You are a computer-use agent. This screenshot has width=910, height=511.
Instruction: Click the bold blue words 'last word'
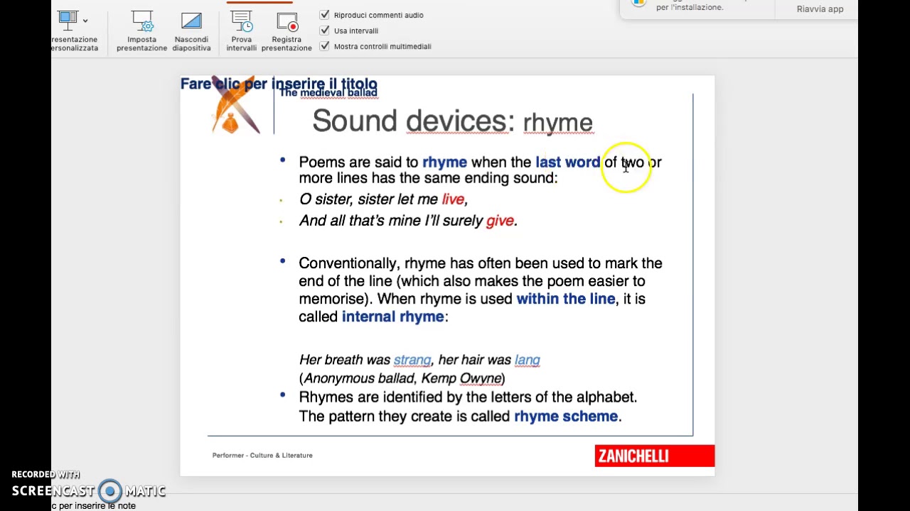567,163
